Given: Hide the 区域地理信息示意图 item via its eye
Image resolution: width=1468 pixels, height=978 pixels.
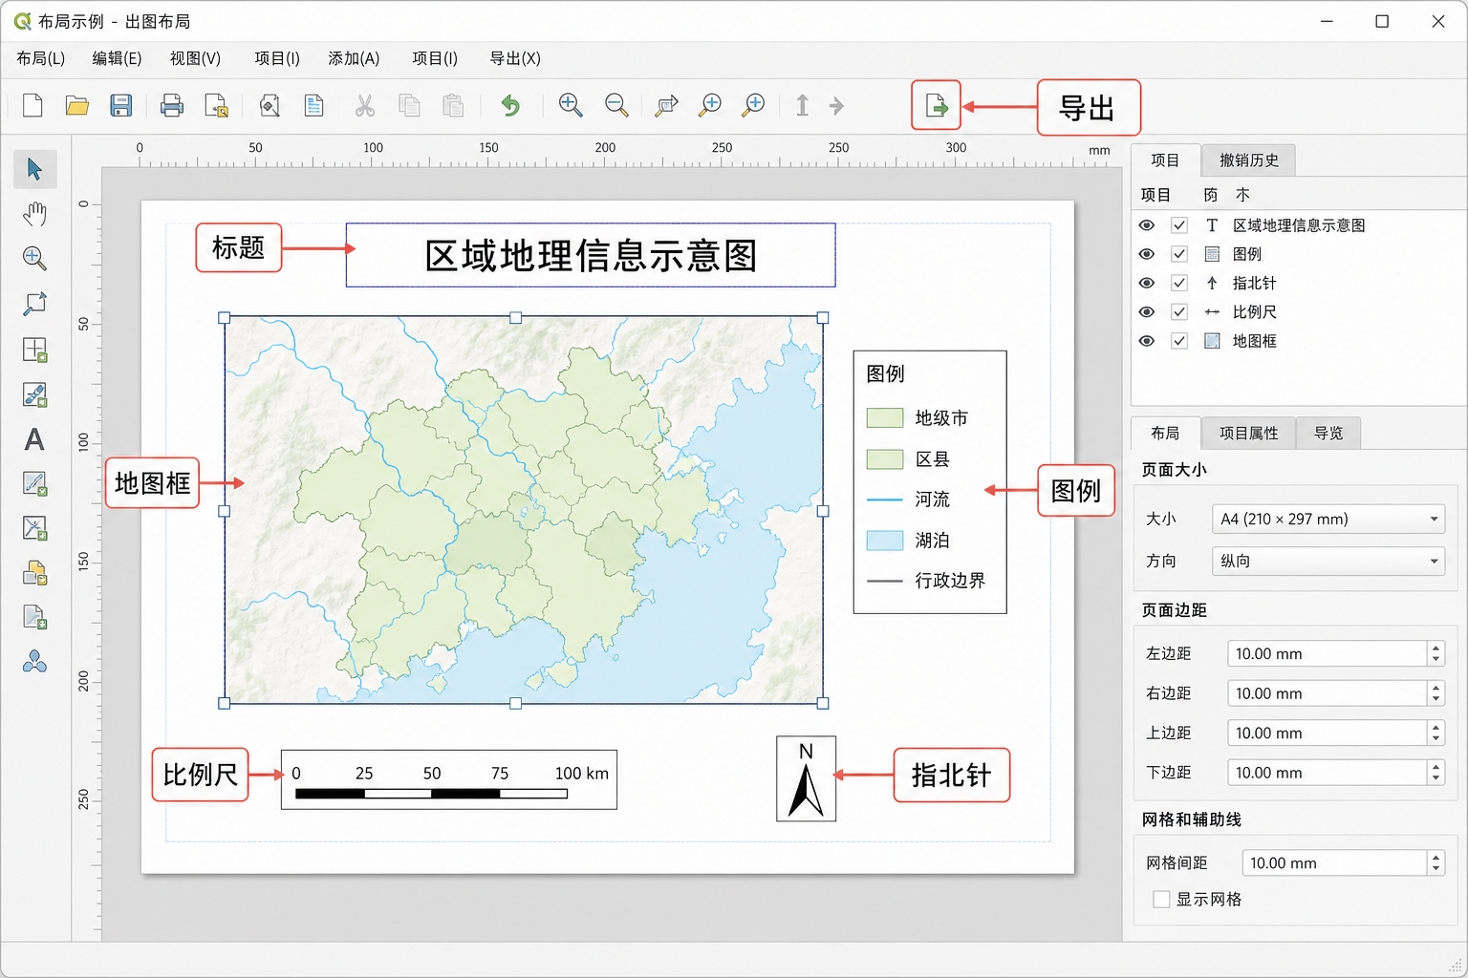Looking at the screenshot, I should pos(1147,225).
